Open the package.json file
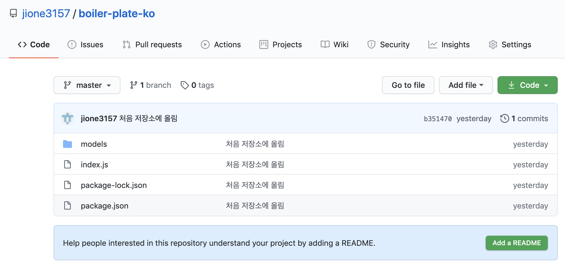Screen dimensions: 565x268 (x=105, y=206)
